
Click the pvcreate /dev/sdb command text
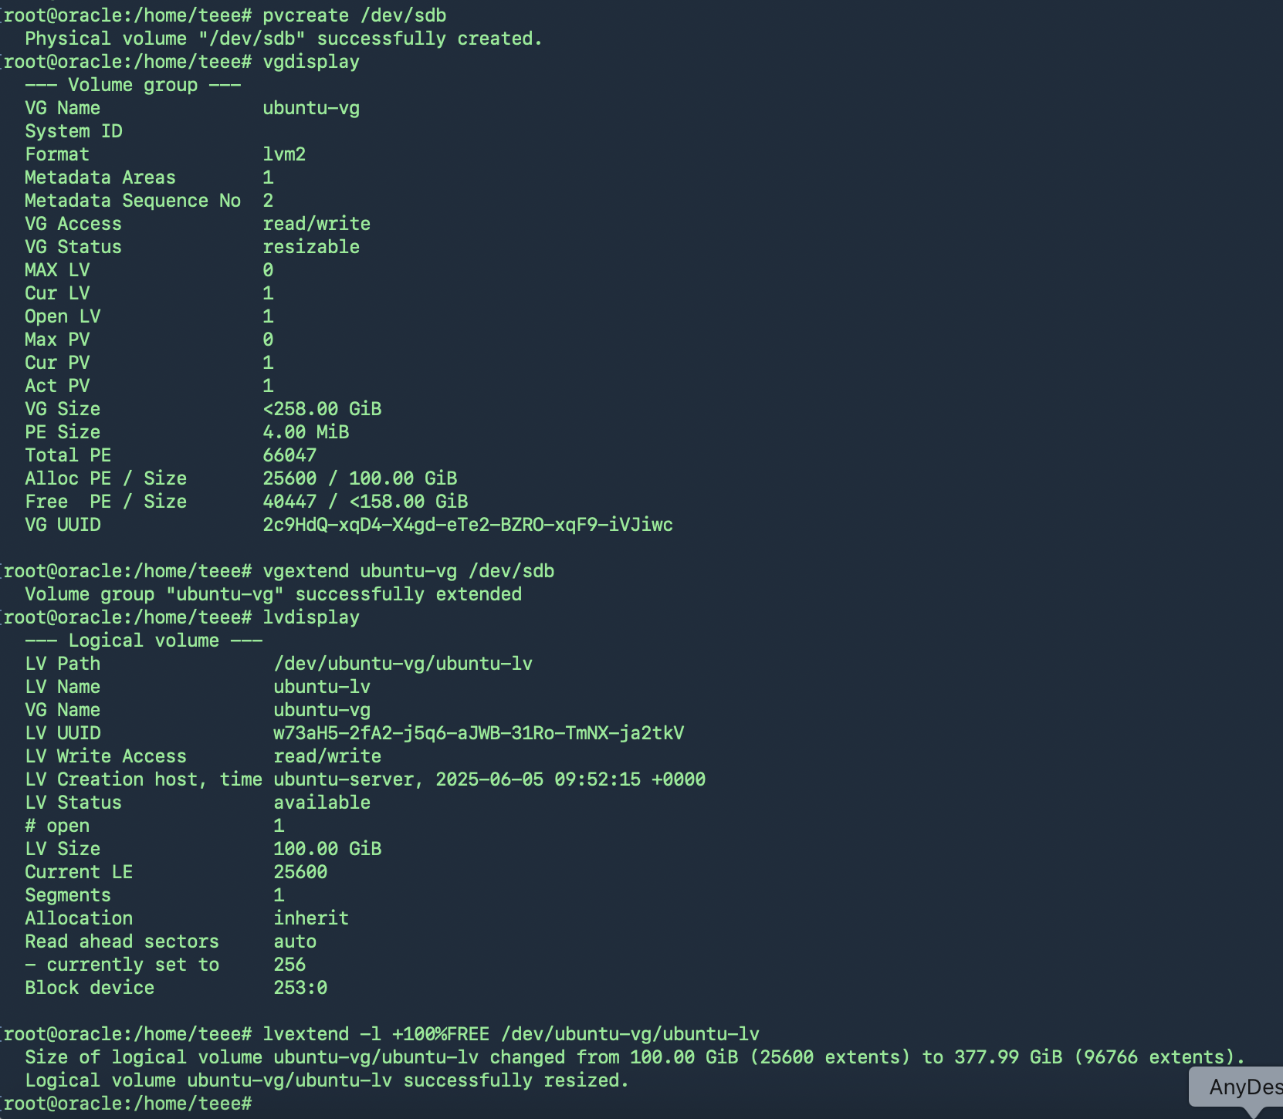tap(354, 15)
